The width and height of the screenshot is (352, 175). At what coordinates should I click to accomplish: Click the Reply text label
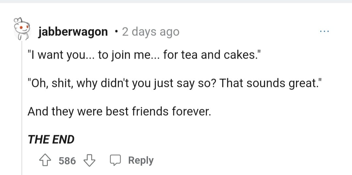tap(141, 161)
